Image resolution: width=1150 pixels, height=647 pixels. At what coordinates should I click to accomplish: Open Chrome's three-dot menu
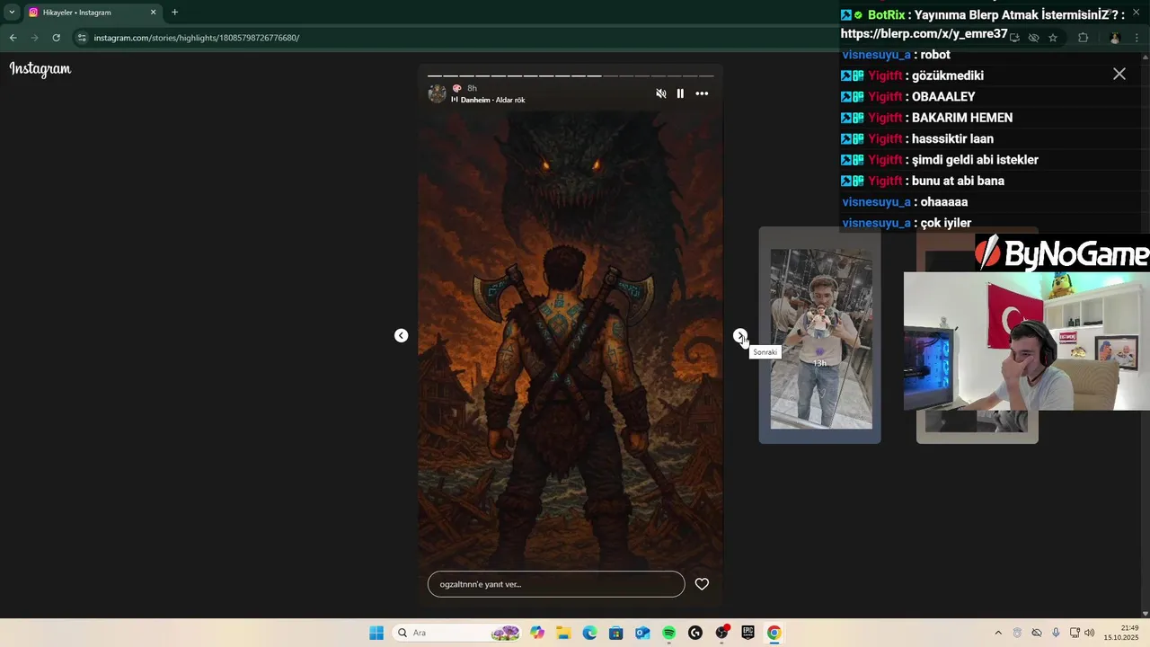[x=1137, y=38]
